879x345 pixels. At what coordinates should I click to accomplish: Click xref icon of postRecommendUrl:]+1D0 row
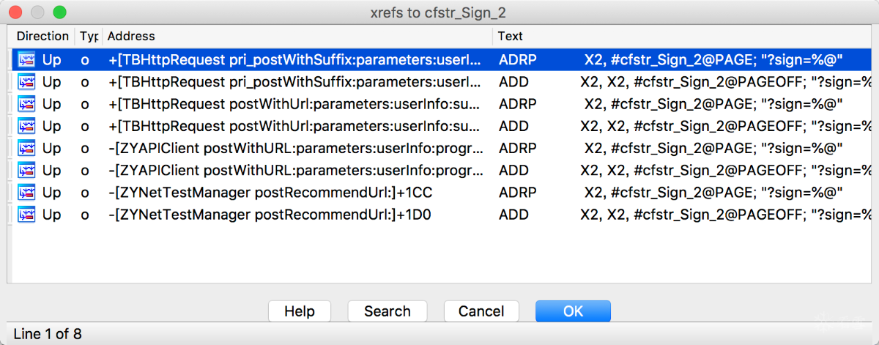point(26,215)
